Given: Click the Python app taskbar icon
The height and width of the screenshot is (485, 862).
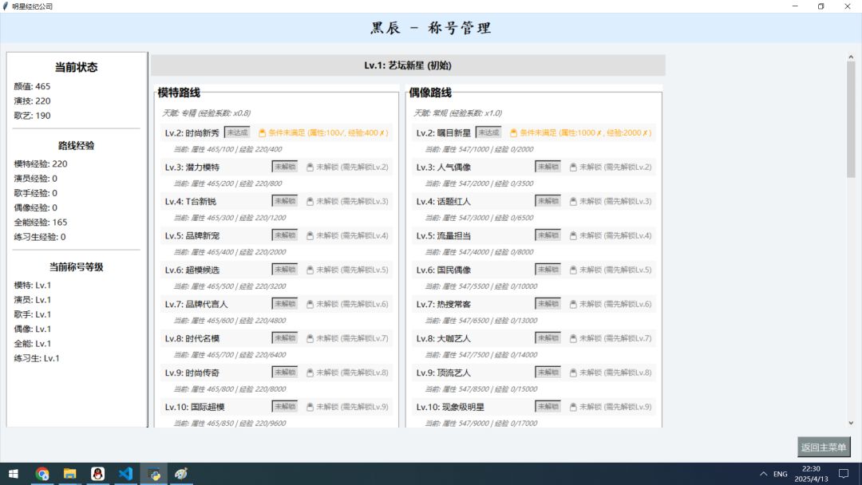Looking at the screenshot, I should pyautogui.click(x=154, y=474).
